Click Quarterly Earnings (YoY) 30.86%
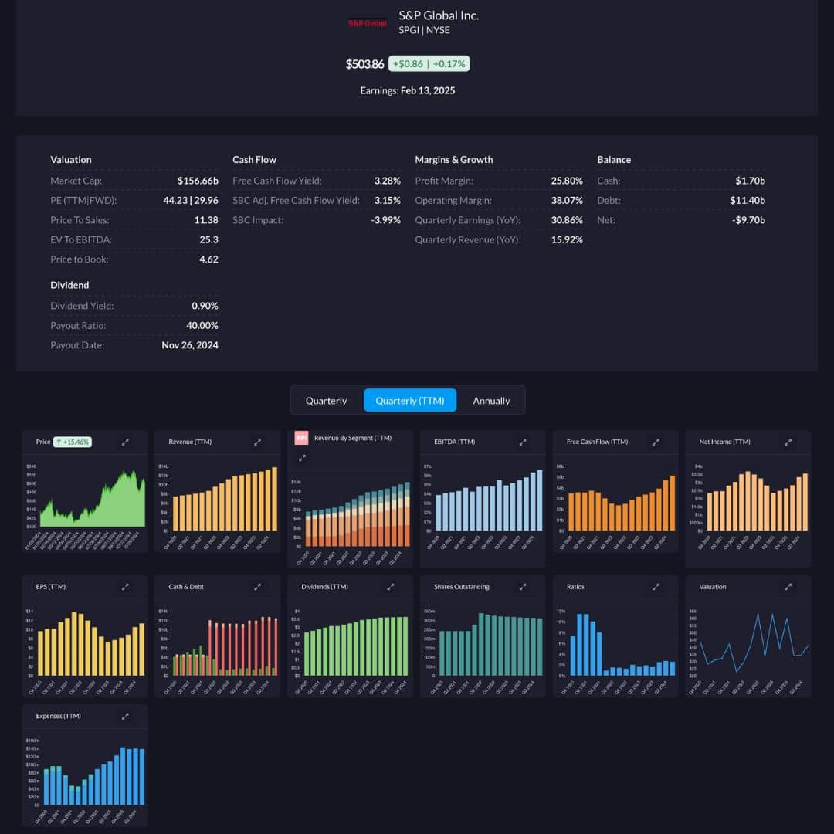The height and width of the screenshot is (834, 834). pos(567,220)
